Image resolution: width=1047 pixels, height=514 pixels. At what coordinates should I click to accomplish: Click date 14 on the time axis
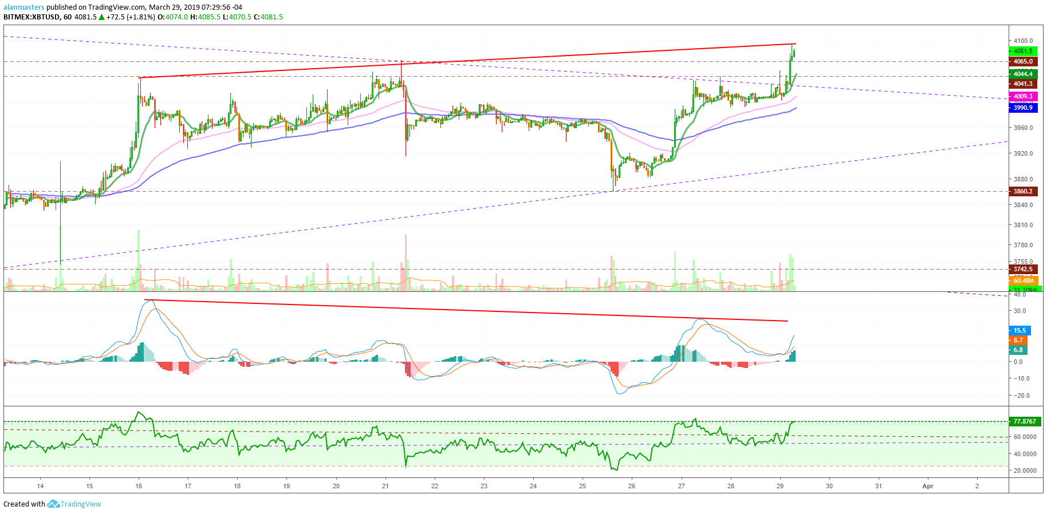40,486
